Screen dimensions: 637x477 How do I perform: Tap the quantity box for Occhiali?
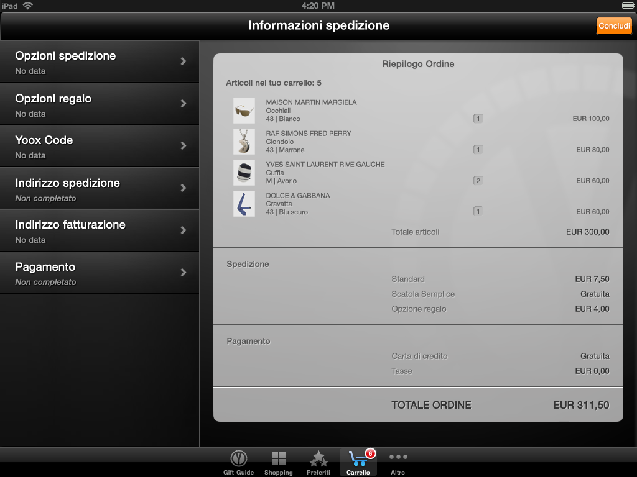click(x=478, y=119)
